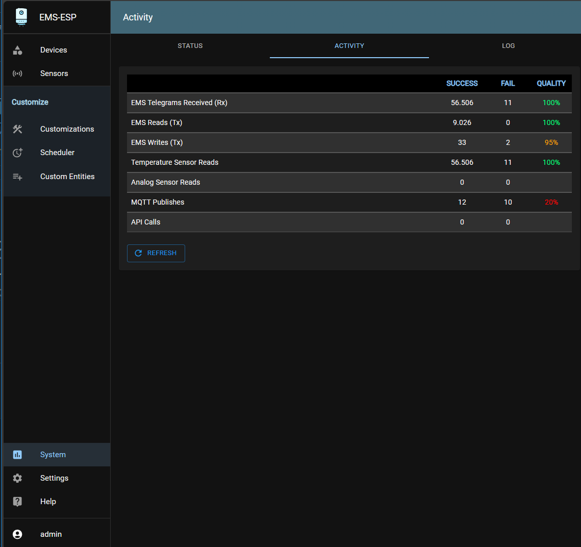Image resolution: width=581 pixels, height=547 pixels.
Task: Open the Log tab
Action: pos(508,46)
